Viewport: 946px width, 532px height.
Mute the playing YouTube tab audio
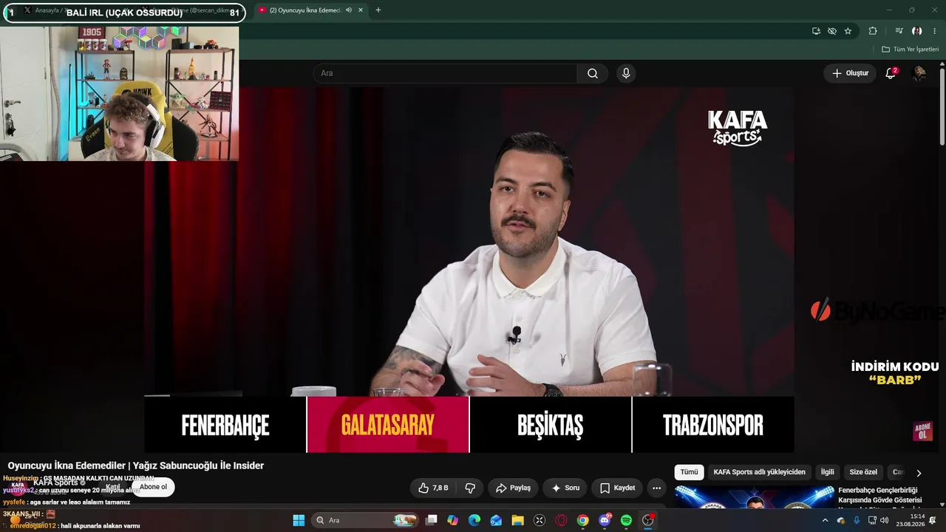(x=349, y=10)
